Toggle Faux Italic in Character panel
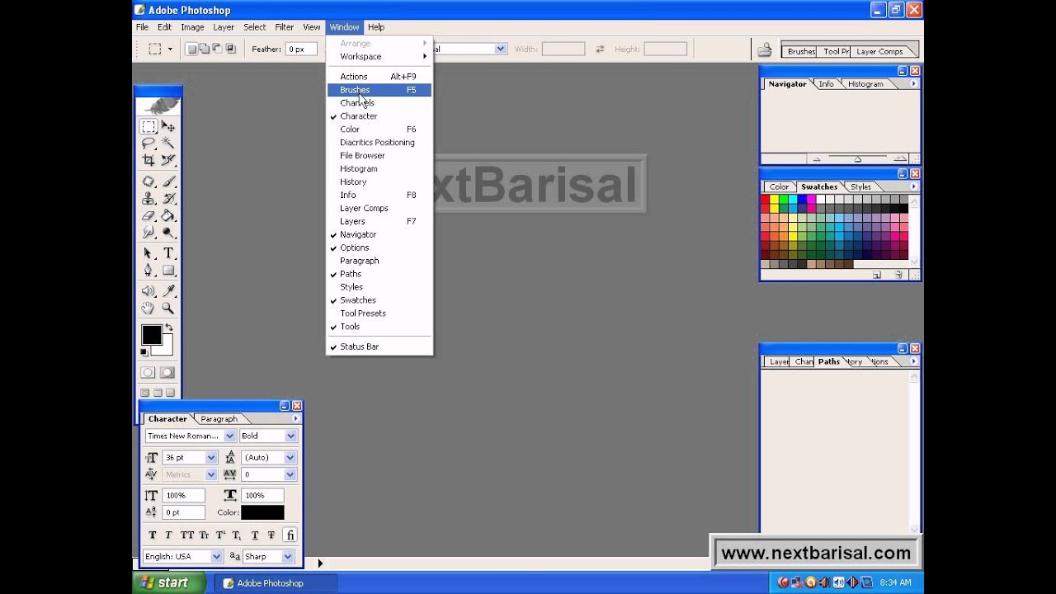The image size is (1056, 594). point(168,535)
